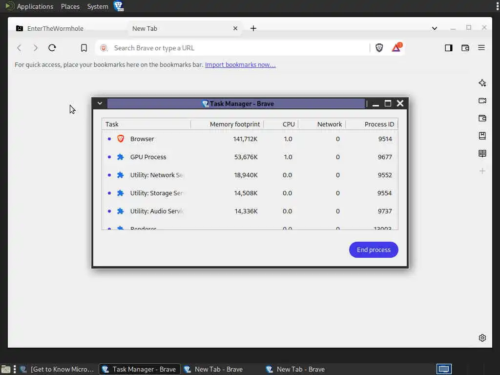Screen dimensions: 500x375
Task: Open Task Manager window menu chevron
Action: tap(100, 104)
